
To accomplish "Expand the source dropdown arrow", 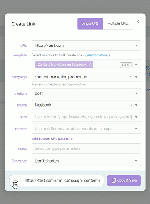I will (x=136, y=105).
